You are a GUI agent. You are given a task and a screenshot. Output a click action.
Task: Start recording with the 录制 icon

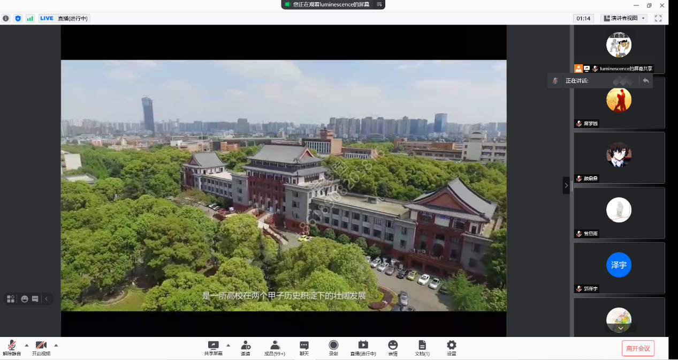tap(333, 347)
